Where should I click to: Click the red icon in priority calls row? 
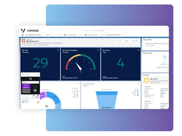pos(38,102)
